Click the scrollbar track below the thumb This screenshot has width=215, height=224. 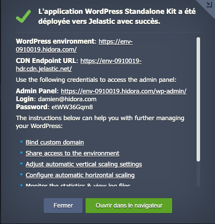198,174
